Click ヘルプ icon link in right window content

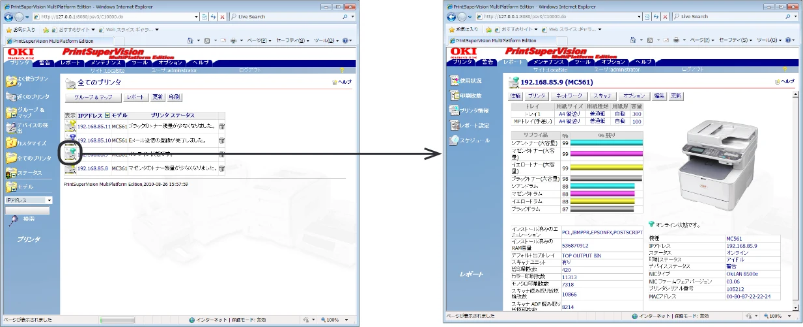(784, 82)
